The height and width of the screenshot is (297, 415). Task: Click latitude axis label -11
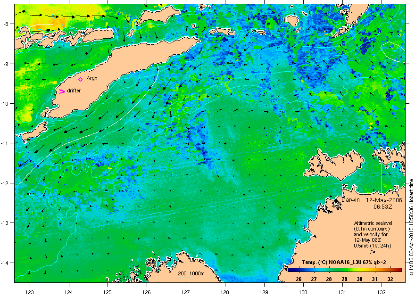5,143
